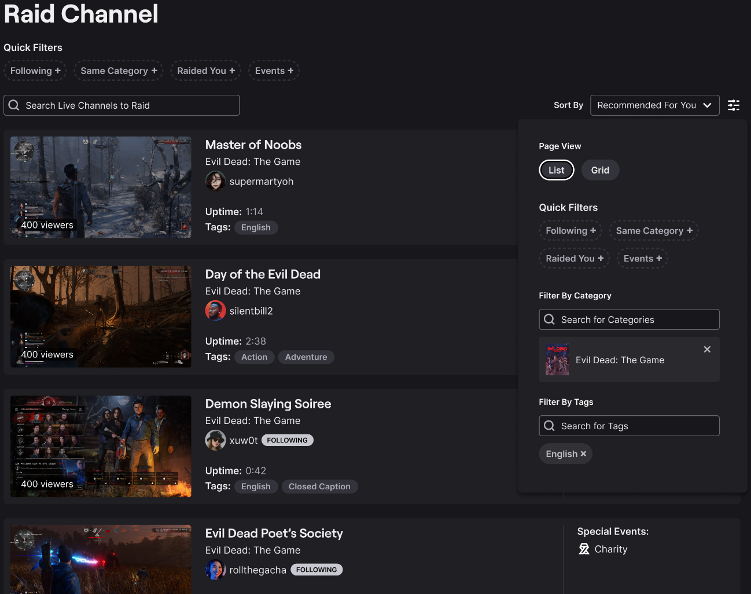The width and height of the screenshot is (751, 594).
Task: Open the Master of Noobs stream thumbnail
Action: [x=101, y=187]
